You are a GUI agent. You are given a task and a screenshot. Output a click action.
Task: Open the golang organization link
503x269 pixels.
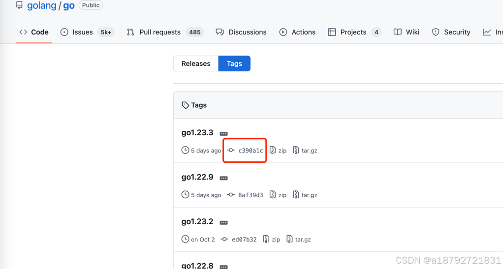click(42, 5)
